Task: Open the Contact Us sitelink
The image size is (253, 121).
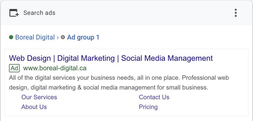Action: (154, 97)
